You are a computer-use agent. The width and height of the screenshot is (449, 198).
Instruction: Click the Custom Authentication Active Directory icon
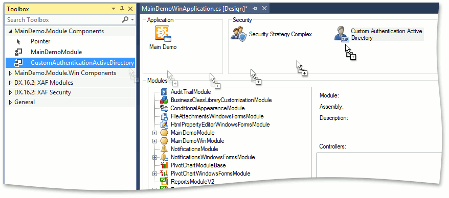click(x=342, y=34)
